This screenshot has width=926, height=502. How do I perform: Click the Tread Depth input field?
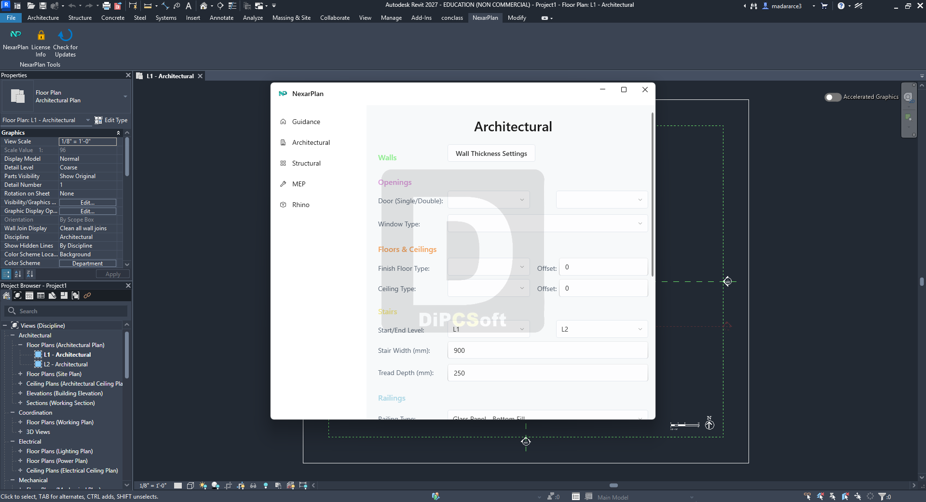tap(547, 373)
